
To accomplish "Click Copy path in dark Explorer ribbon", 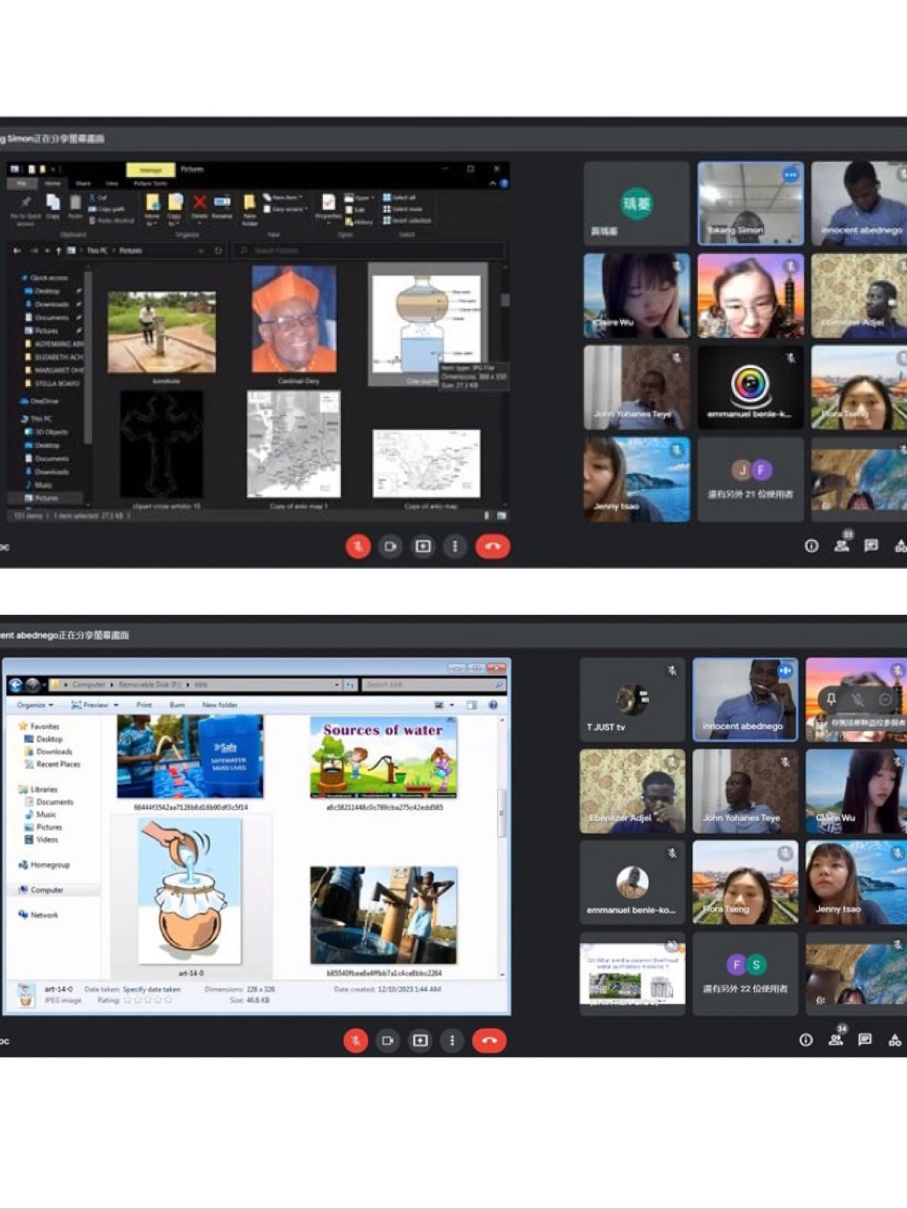I will click(107, 209).
